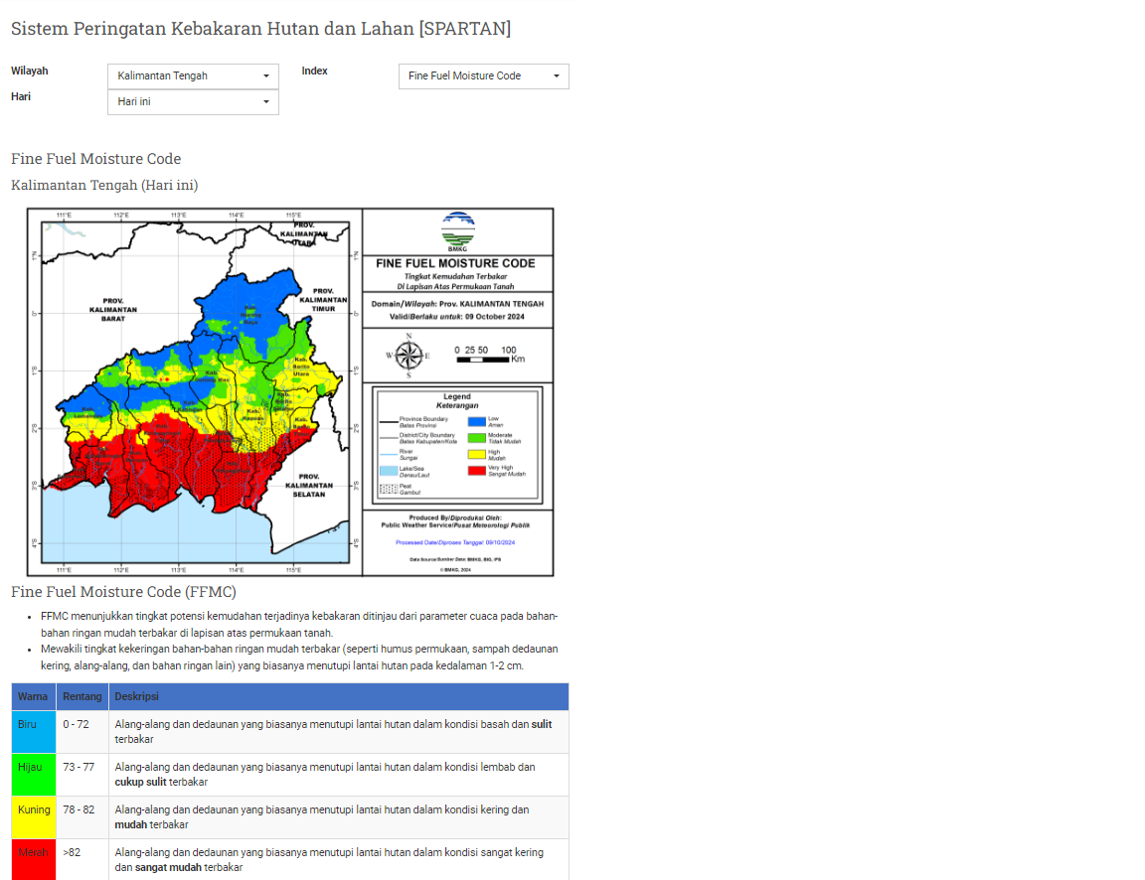Click the Province Boundary legend line
The width and height of the screenshot is (1145, 880).
[389, 422]
